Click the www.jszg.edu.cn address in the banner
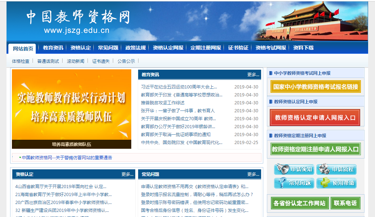The height and width of the screenshot is (217, 375). pos(77,30)
